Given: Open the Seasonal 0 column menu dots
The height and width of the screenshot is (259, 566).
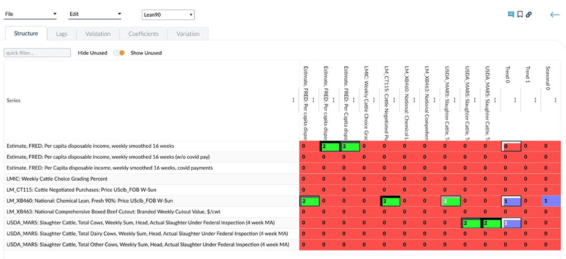Looking at the screenshot, I should click(556, 100).
